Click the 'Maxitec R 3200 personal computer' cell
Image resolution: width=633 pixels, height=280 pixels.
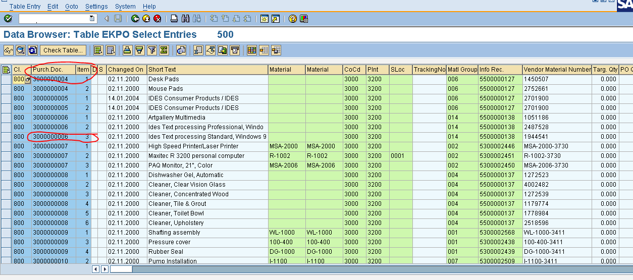[207, 156]
